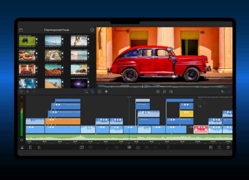Open the library options ellipsis menu

point(92,30)
